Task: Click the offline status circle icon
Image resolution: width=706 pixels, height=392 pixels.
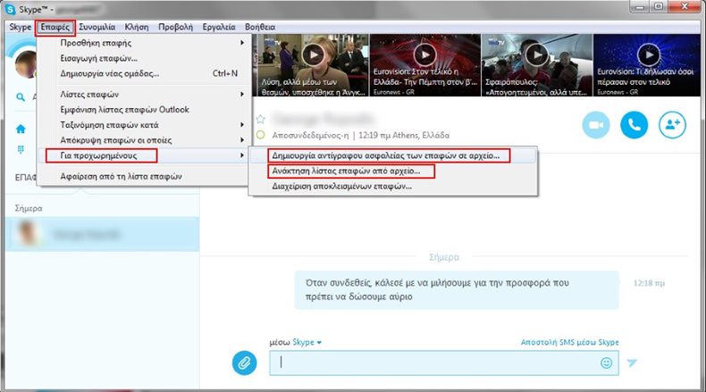Action: (x=260, y=135)
